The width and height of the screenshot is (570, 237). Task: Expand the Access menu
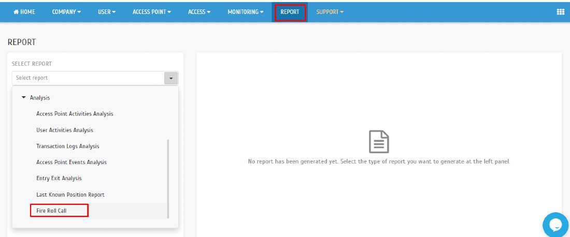[x=199, y=12]
